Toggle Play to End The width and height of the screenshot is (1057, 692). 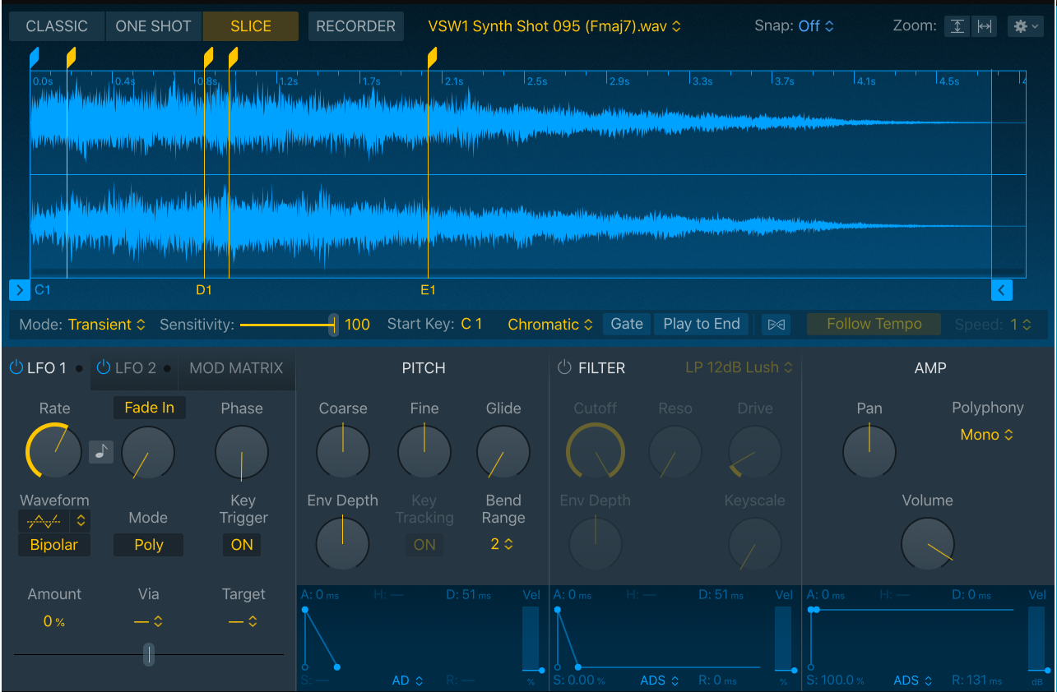tap(702, 325)
